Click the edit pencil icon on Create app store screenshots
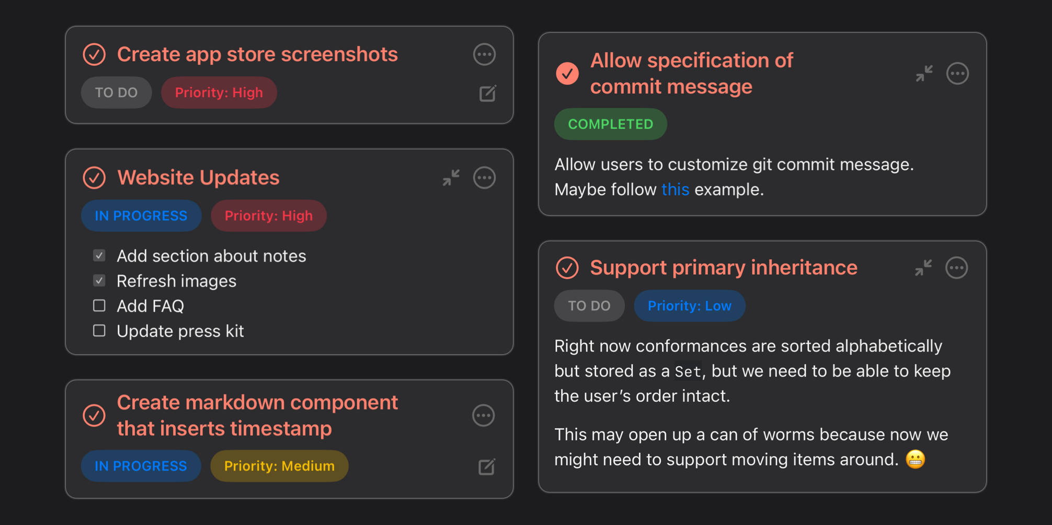 [x=486, y=93]
